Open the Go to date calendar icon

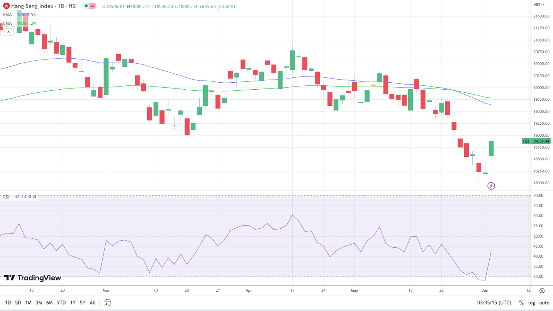click(108, 303)
